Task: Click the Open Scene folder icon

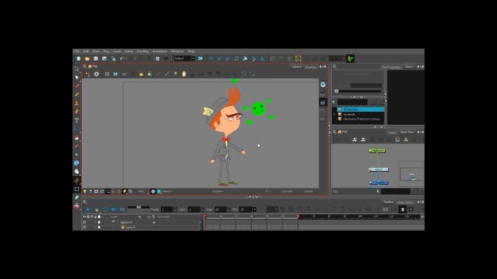Action: [87, 58]
